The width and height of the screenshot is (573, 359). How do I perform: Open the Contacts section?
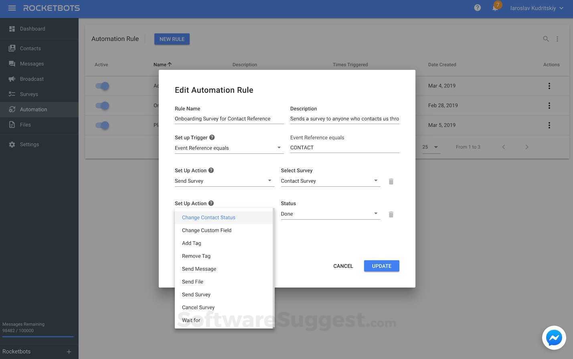tap(30, 48)
